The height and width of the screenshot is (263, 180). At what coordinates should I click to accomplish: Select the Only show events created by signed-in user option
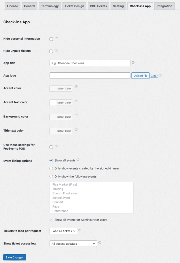51,168
